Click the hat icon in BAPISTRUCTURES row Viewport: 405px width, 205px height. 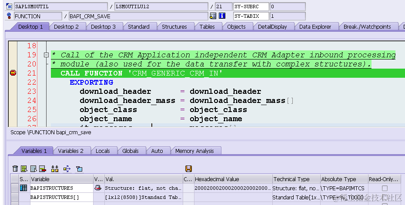tap(98, 188)
